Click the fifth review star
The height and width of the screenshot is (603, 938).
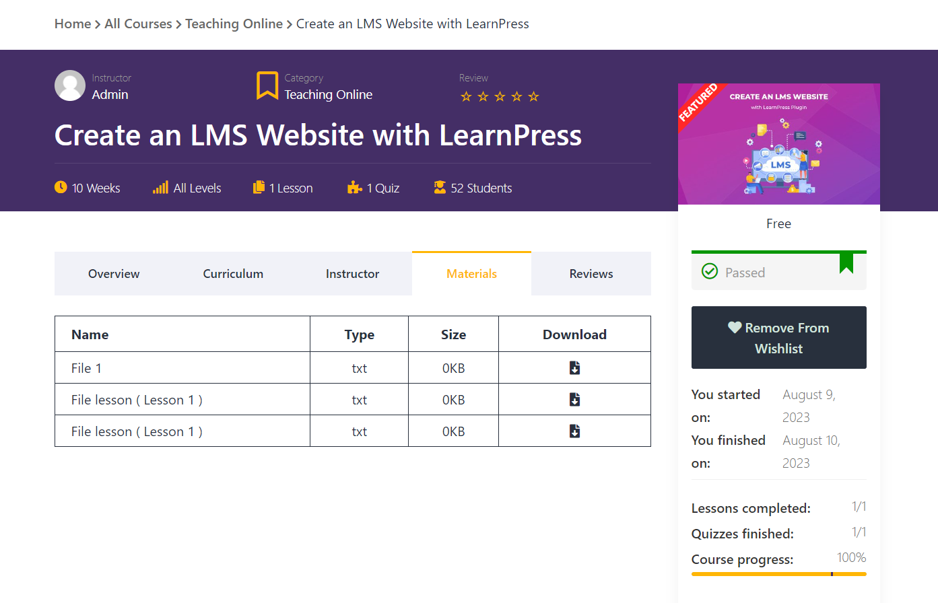tap(533, 96)
